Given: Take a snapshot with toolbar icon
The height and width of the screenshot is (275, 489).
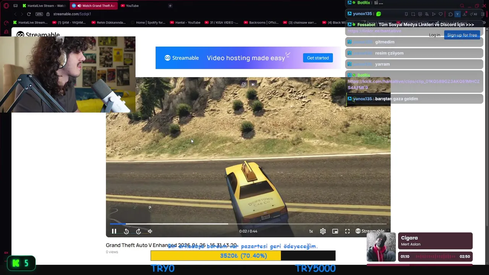Looking at the screenshot, I should [x=413, y=14].
